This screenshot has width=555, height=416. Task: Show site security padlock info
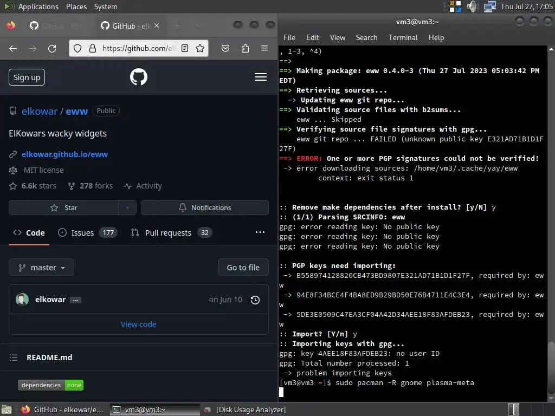(x=93, y=48)
